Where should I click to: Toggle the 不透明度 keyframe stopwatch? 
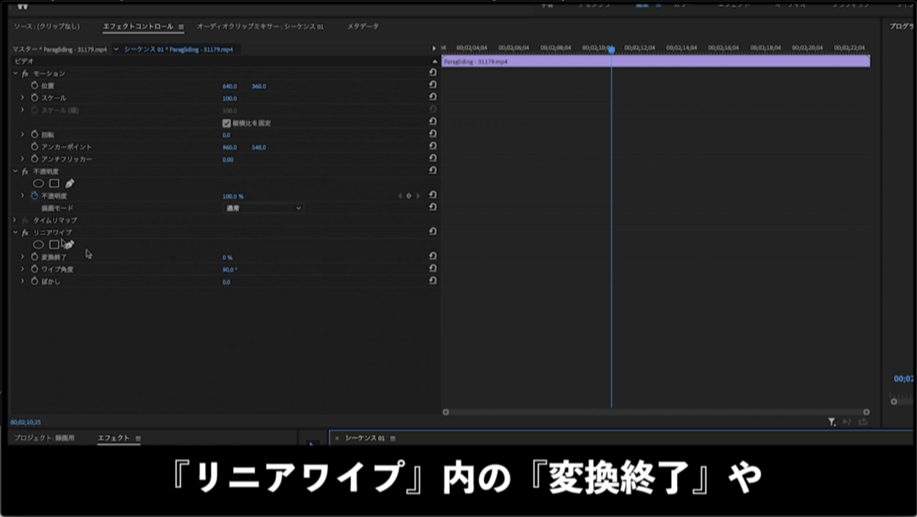click(33, 195)
